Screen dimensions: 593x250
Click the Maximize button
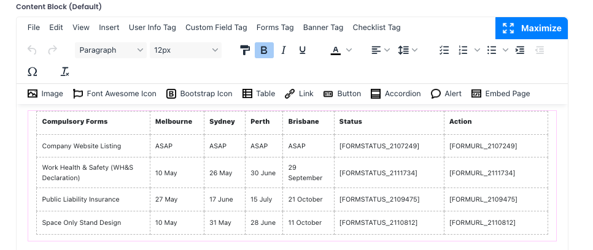[532, 28]
